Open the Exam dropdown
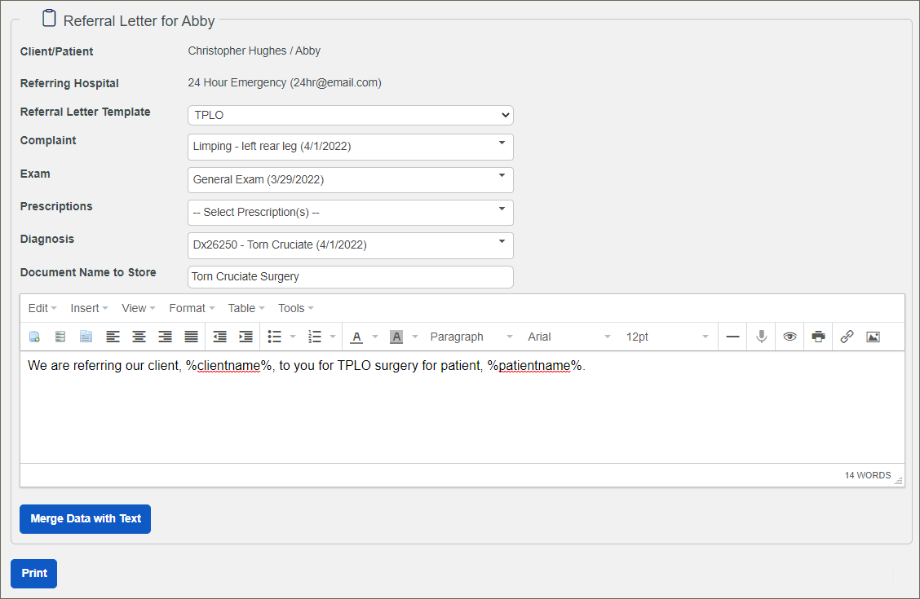The height and width of the screenshot is (599, 920). tap(350, 180)
